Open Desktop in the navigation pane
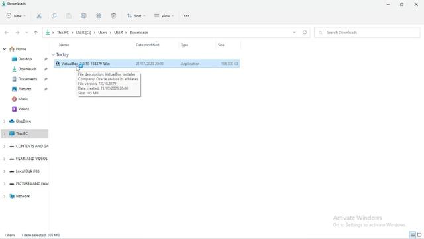 click(25, 59)
